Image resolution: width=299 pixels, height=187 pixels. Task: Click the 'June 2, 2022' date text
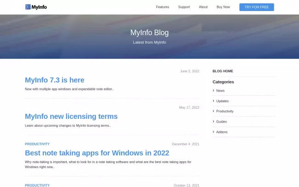point(190,71)
